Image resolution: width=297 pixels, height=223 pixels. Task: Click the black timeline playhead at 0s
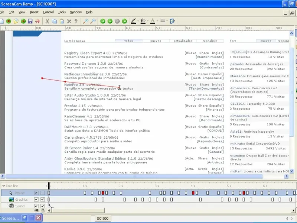[x=49, y=186]
